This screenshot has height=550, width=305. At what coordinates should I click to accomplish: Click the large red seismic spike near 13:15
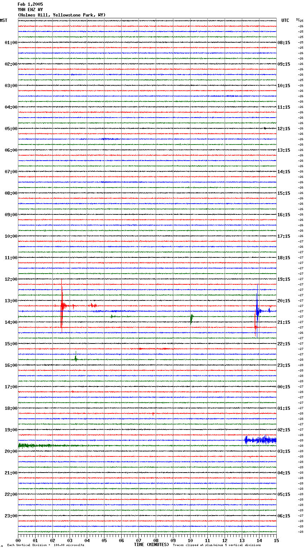click(62, 306)
